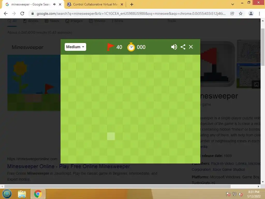This screenshot has height=199, width=265.
Task: Click the address bar URL
Action: tap(131, 13)
